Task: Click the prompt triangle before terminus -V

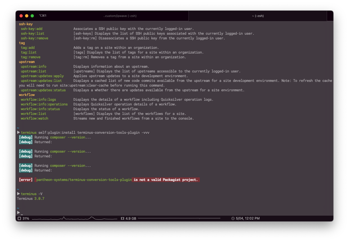Action: [x=18, y=194]
